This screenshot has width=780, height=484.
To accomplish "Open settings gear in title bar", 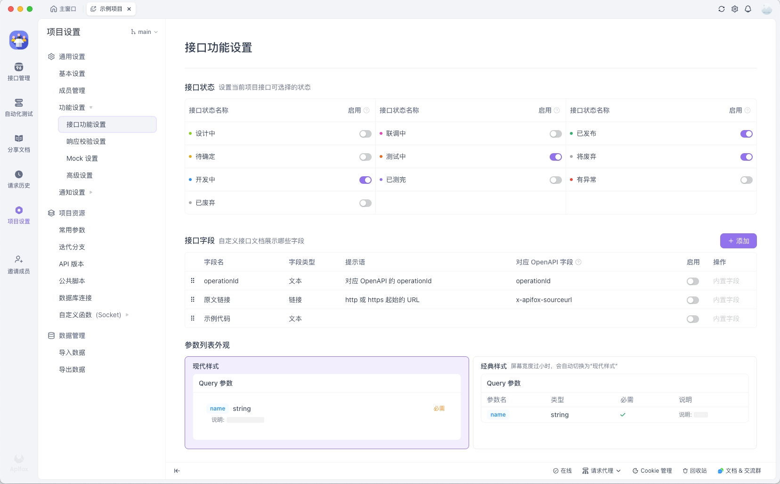I will pyautogui.click(x=735, y=9).
